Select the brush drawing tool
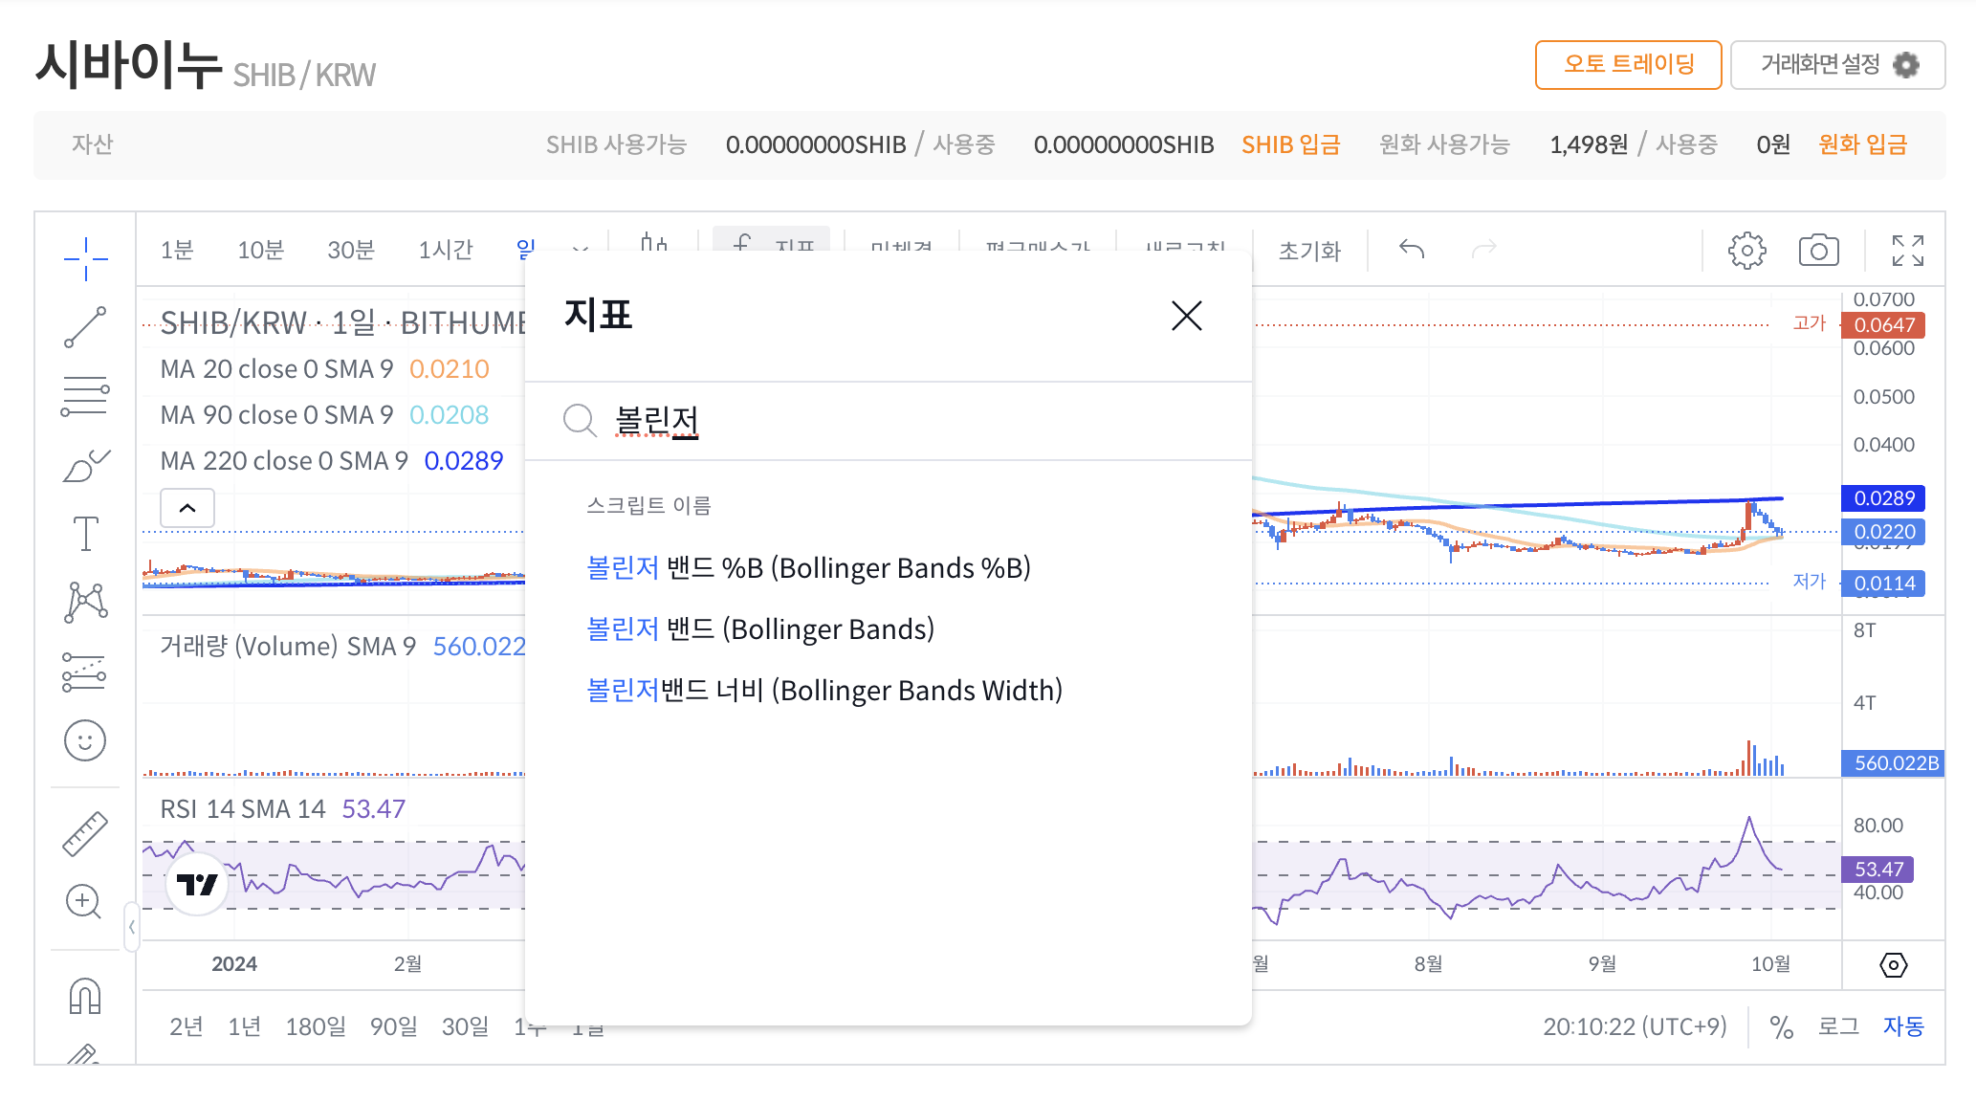 (x=85, y=466)
